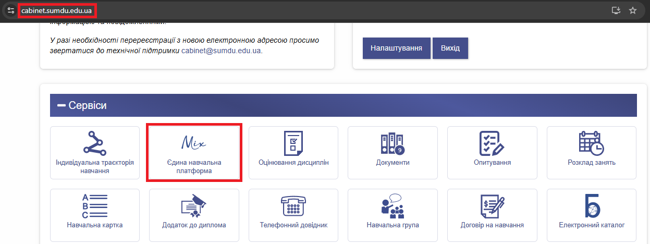Select the Договір на навчання label
Screen dimensions: 650x244
[x=492, y=225]
